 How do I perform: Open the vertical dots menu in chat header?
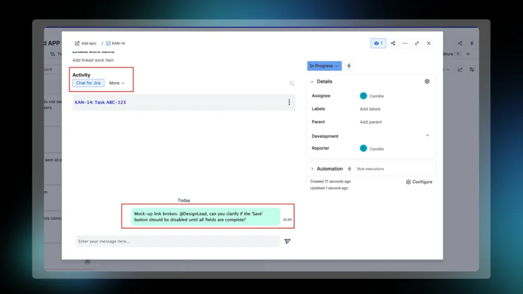[289, 102]
